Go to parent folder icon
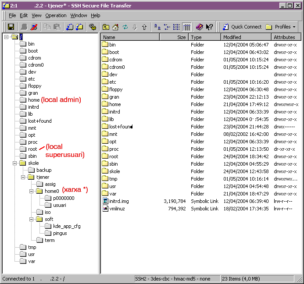 coord(106,27)
